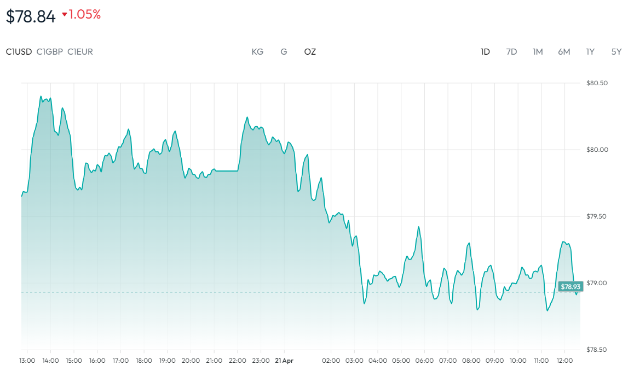The width and height of the screenshot is (634, 377).
Task: Click the $78.93 current price tag
Action: 570,286
